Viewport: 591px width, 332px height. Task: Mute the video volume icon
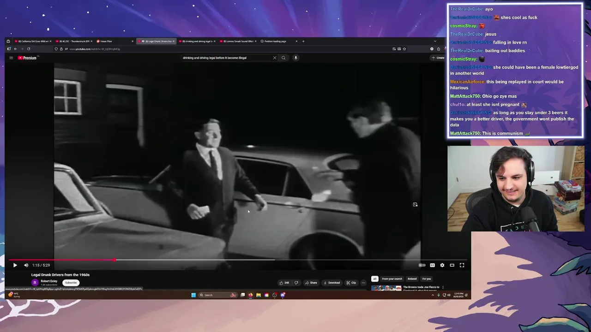[26, 265]
